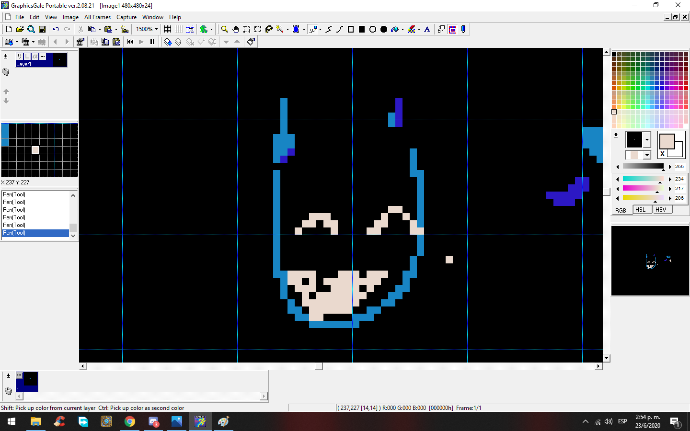Screen dimensions: 690x431
Task: Expand the Flood Fill options arrow
Action: pyautogui.click(x=402, y=29)
